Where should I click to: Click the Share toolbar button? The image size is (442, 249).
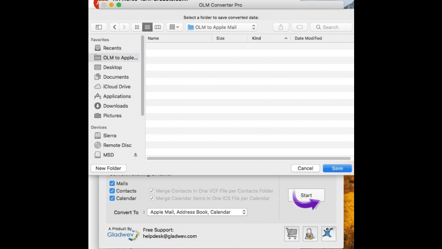tap(281, 27)
